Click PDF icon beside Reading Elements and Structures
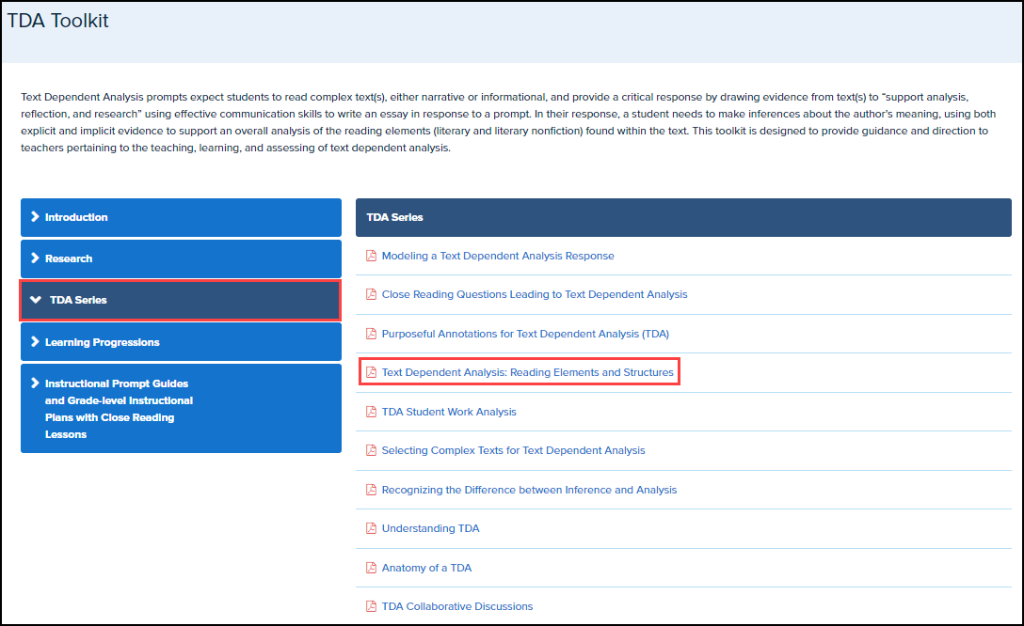 pyautogui.click(x=371, y=372)
